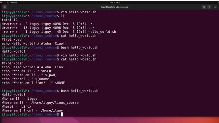219x123 pixels.
Task: Click the echo "Where am I from?" $HOME line
Action: point(33,83)
